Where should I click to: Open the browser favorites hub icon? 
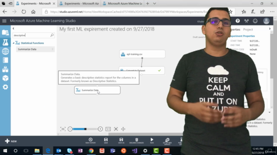click(x=244, y=12)
